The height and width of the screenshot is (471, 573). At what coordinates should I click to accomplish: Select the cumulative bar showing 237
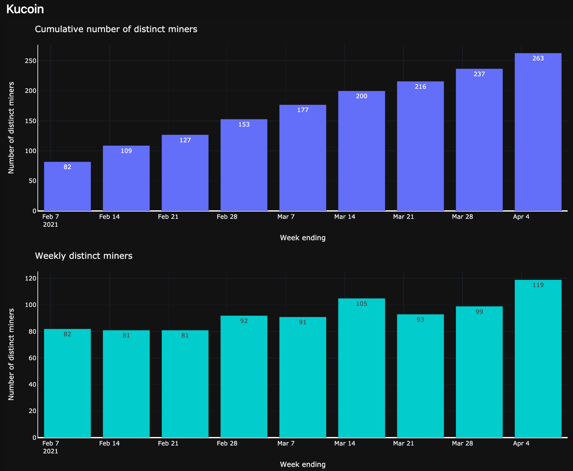coord(479,140)
